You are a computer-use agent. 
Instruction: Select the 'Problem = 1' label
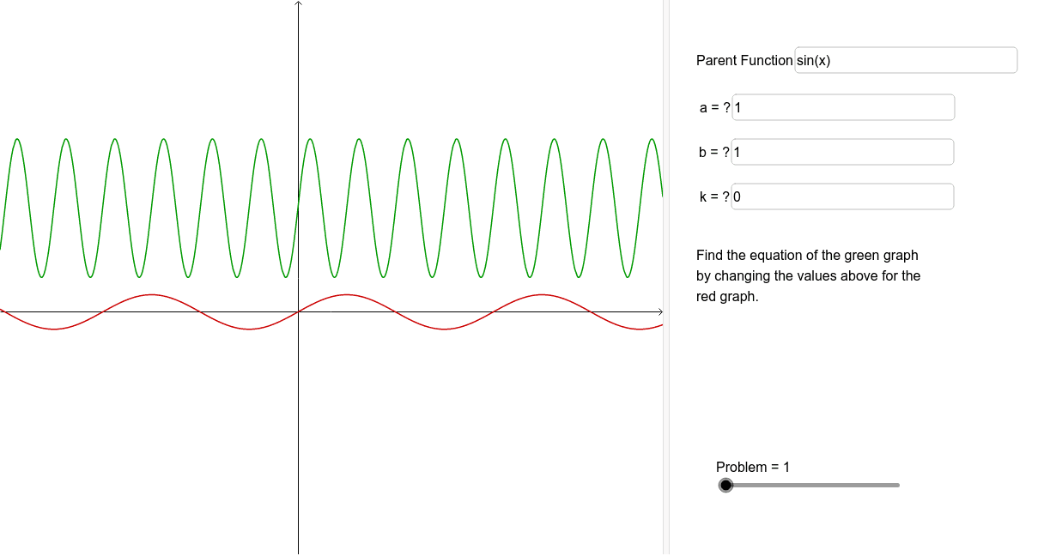753,467
